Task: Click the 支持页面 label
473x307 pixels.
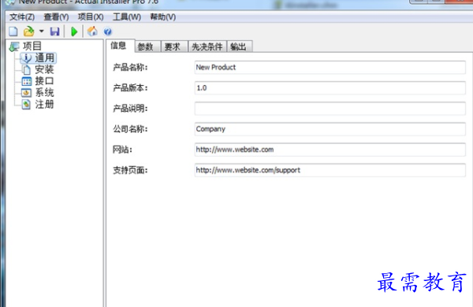Action: 130,170
